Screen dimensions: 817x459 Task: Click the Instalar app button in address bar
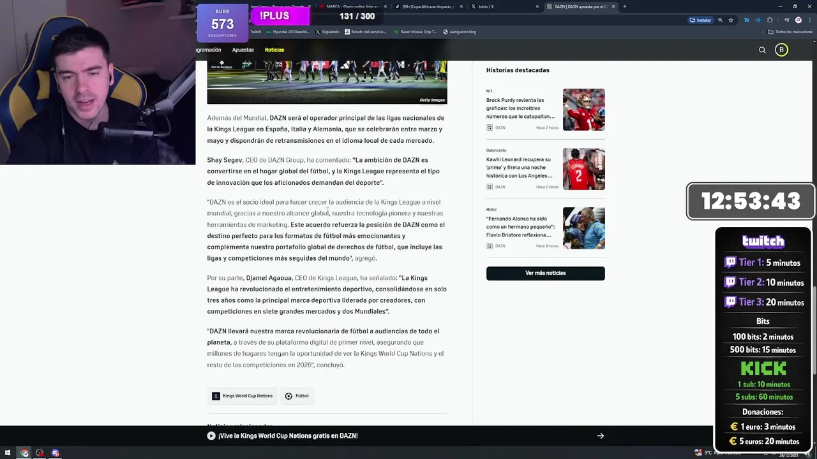700,20
